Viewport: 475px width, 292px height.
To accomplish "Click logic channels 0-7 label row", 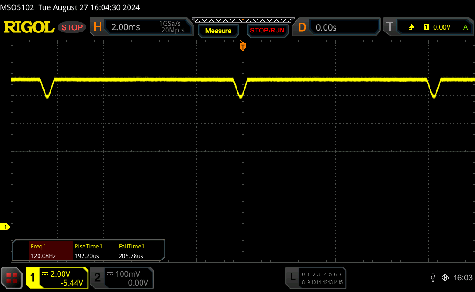I will (x=322, y=274).
